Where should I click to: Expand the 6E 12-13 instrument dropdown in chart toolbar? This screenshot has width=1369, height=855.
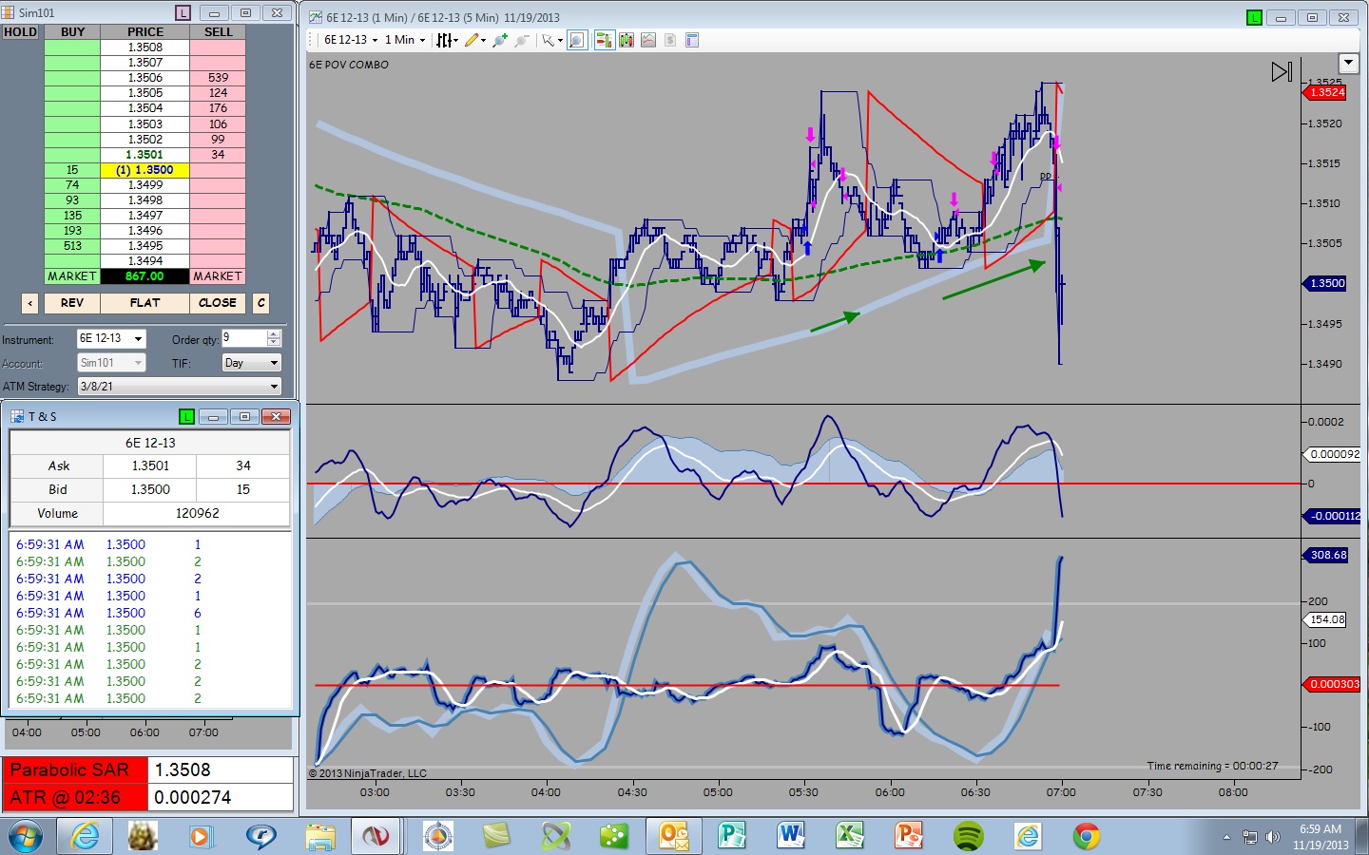tap(351, 40)
